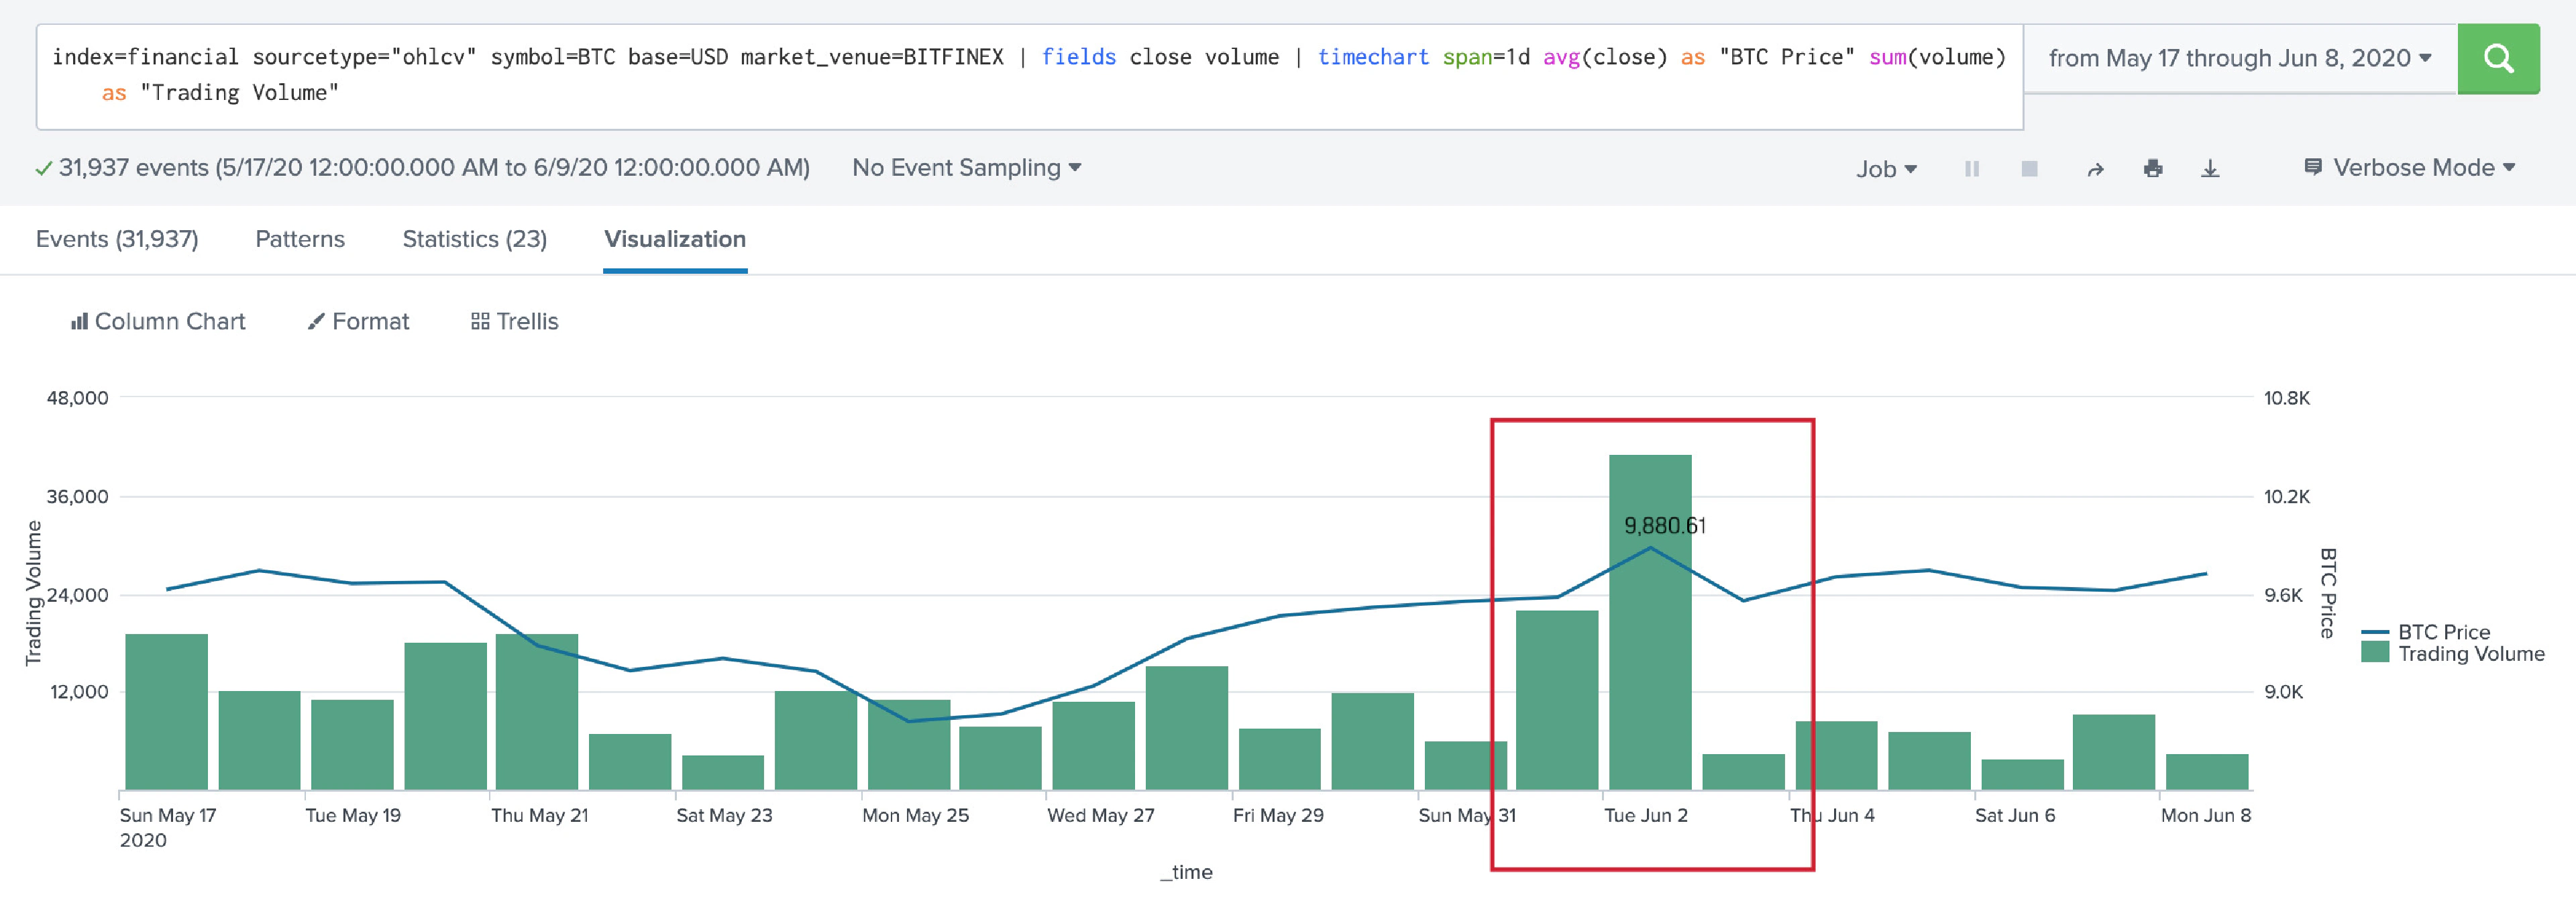Open Trellis layout settings
The height and width of the screenshot is (897, 2576).
coord(514,321)
